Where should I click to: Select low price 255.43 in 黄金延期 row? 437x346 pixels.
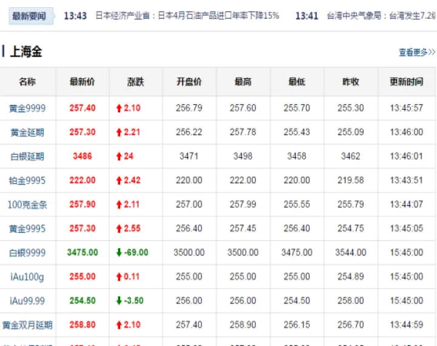point(297,132)
